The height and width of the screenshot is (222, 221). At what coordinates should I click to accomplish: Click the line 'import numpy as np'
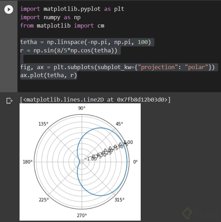tap(50, 17)
